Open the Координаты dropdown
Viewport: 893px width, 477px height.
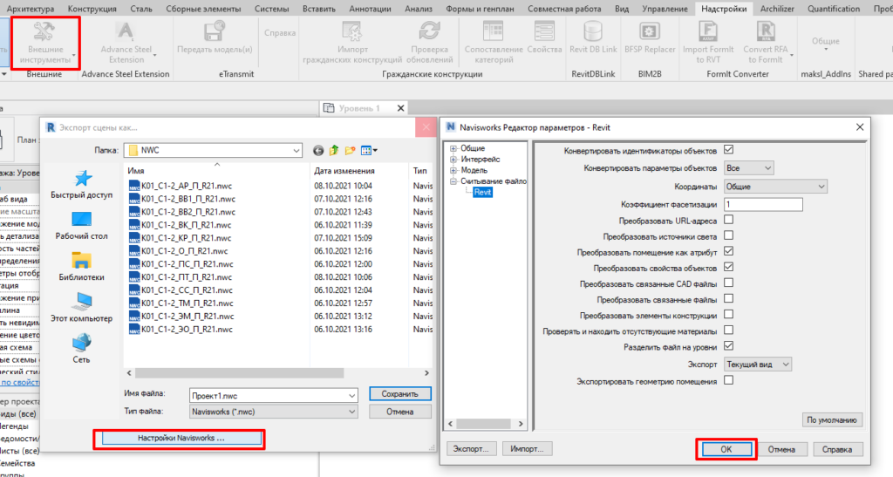[774, 186]
